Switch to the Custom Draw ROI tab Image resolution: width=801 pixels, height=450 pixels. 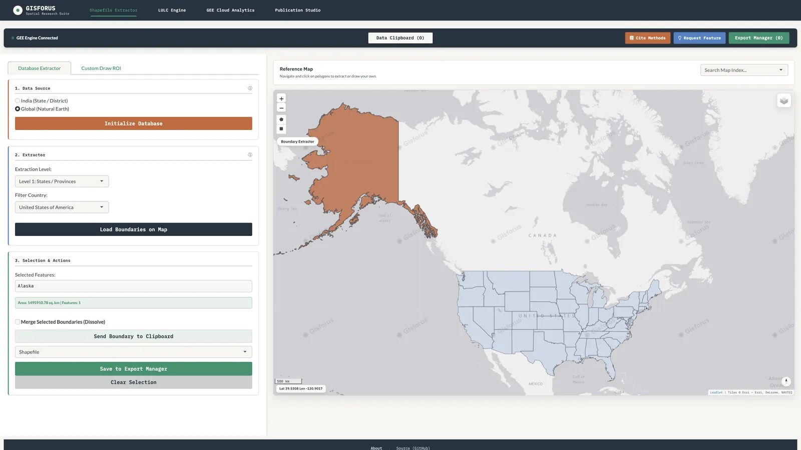tap(101, 68)
